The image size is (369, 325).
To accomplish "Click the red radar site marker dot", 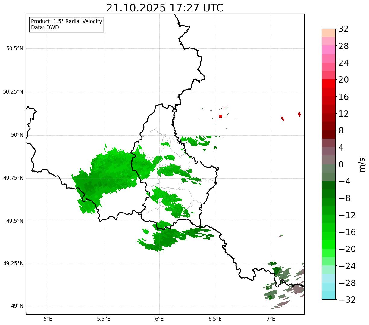I will (220, 116).
